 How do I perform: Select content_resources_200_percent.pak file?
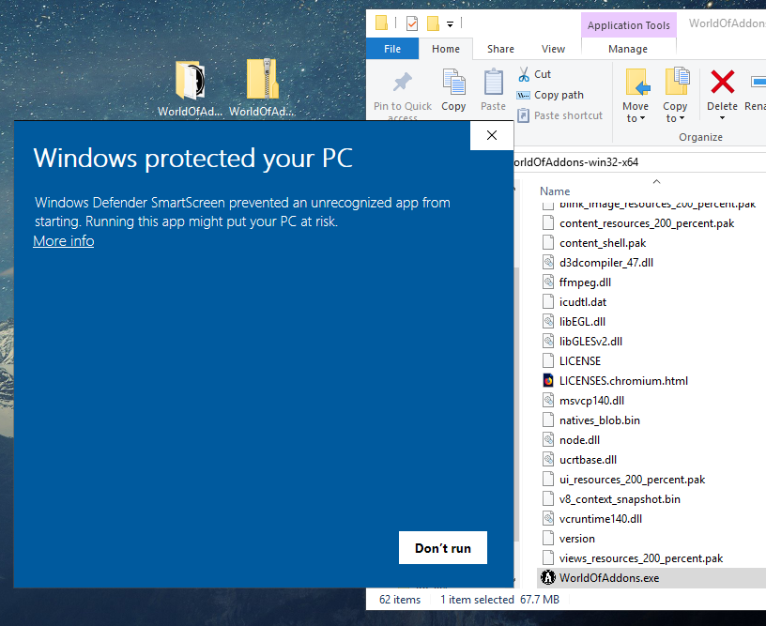coord(638,223)
